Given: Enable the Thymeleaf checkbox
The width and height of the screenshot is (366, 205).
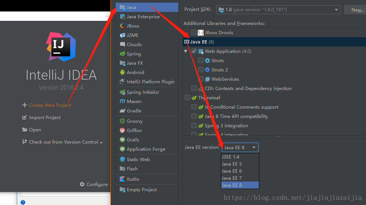Looking at the screenshot, I should pyautogui.click(x=187, y=97).
